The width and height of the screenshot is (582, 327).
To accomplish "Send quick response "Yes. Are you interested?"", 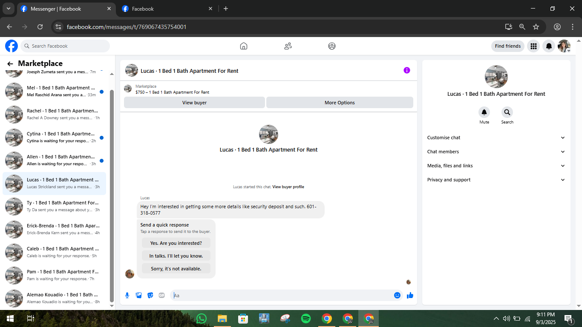I will click(x=176, y=243).
